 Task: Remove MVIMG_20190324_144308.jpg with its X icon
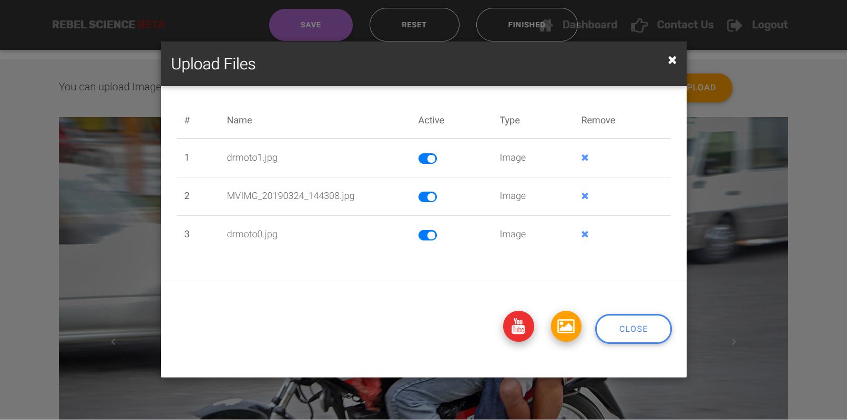(x=585, y=196)
